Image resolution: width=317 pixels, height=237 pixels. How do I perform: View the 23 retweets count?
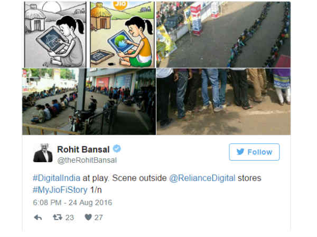click(x=70, y=218)
